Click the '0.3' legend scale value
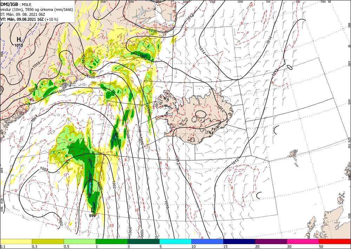The width and height of the screenshot is (351, 249). point(34,246)
